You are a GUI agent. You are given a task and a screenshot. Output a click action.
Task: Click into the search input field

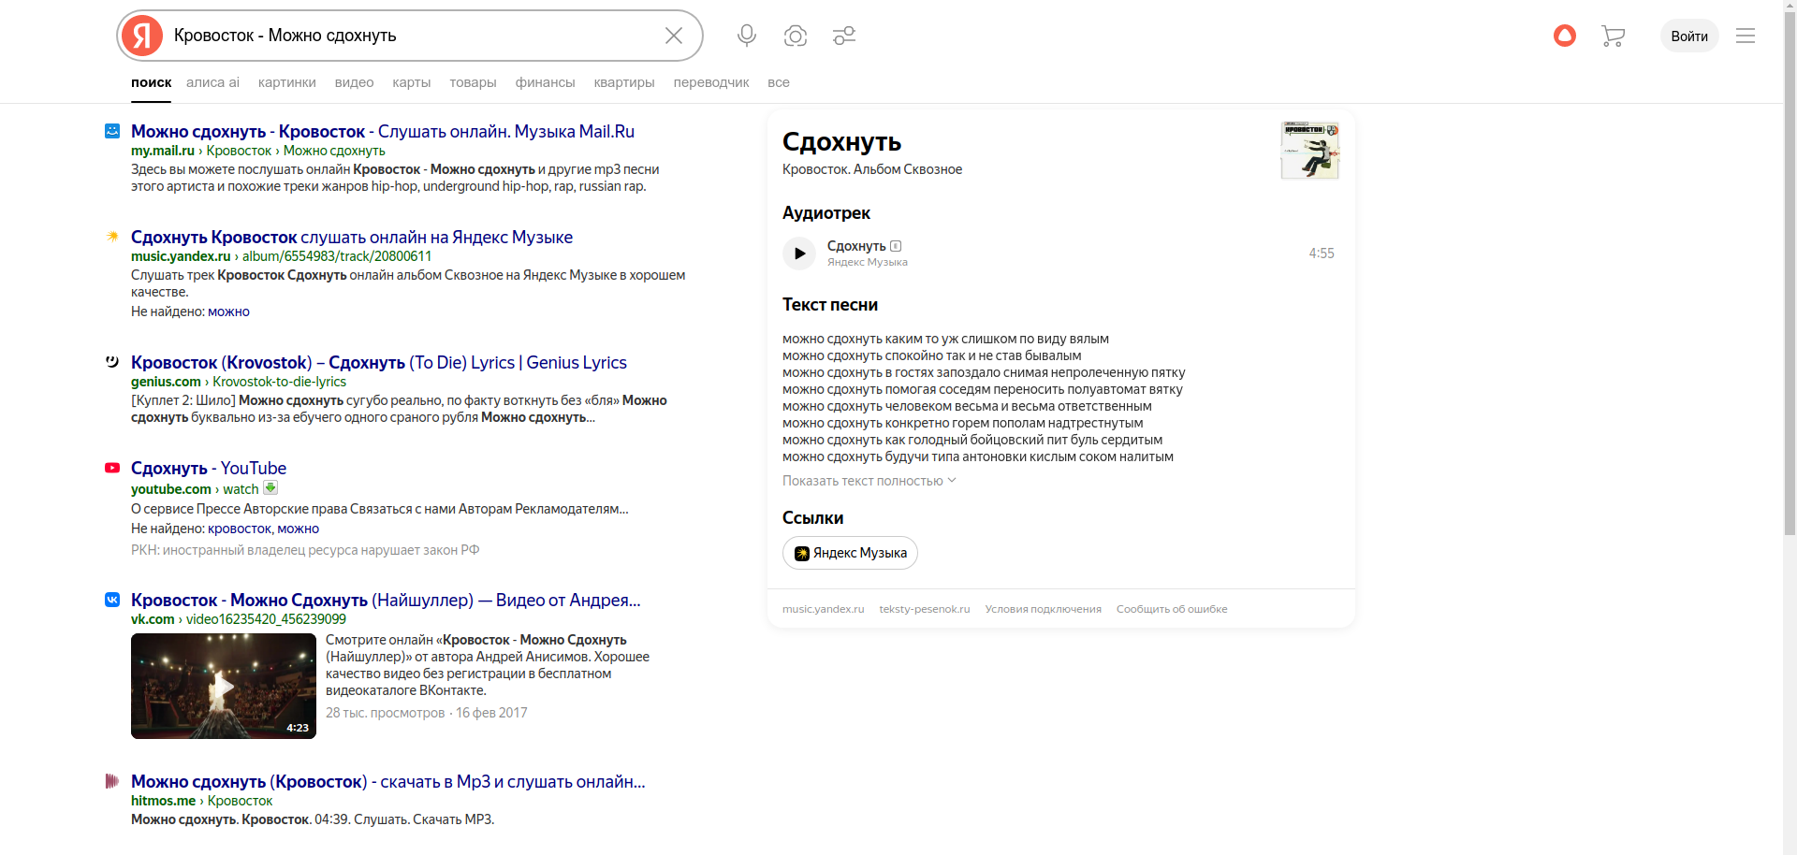click(x=412, y=36)
